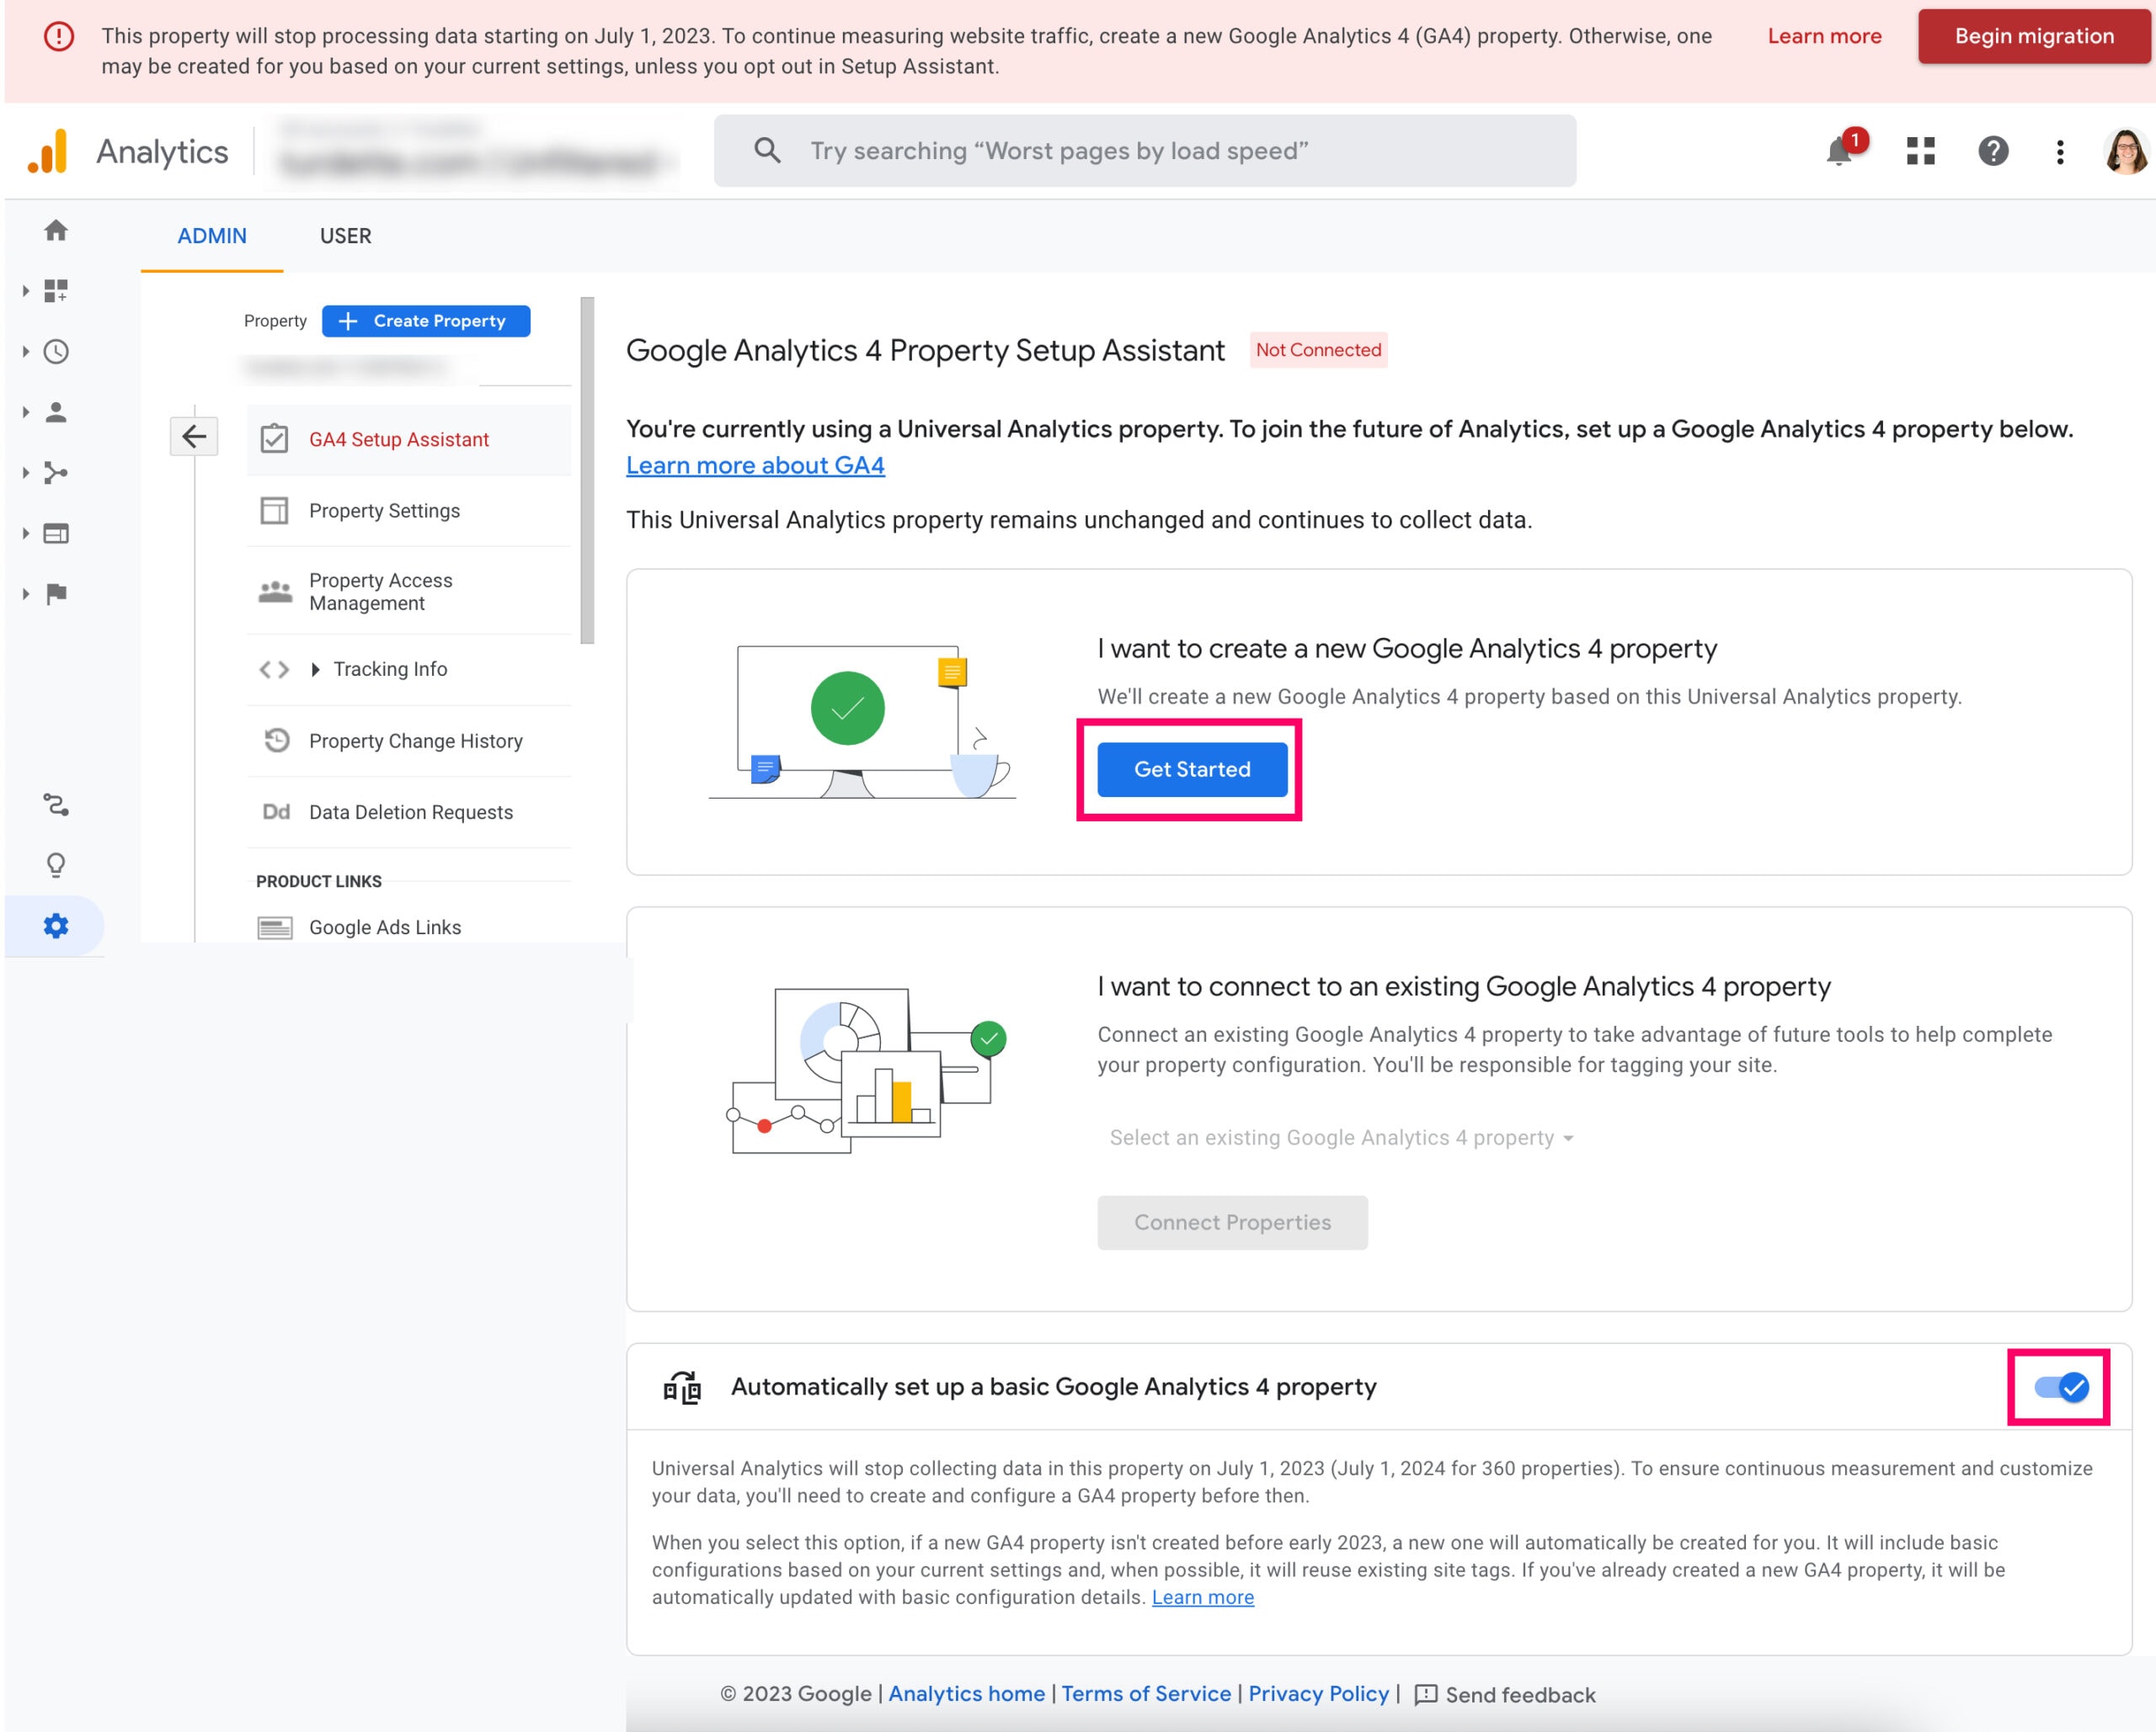
Task: Open Acquisition icon in sidebar
Action: [56, 473]
